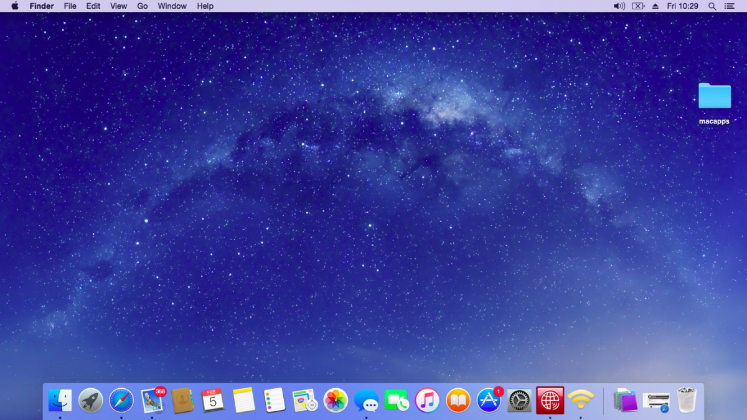Open the Calendar app showing Feb 5
This screenshot has width=747, height=420.
[x=213, y=400]
